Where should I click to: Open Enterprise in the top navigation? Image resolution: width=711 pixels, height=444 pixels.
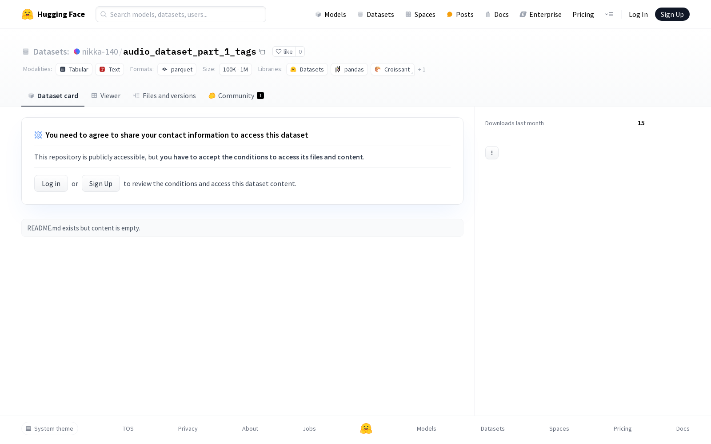tap(541, 14)
